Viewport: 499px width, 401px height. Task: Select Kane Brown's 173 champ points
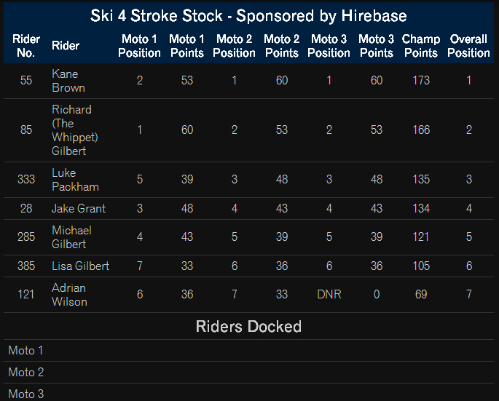[x=421, y=81]
